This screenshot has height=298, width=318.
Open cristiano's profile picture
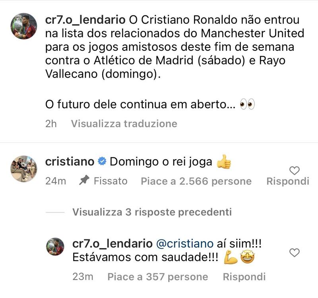tap(23, 169)
